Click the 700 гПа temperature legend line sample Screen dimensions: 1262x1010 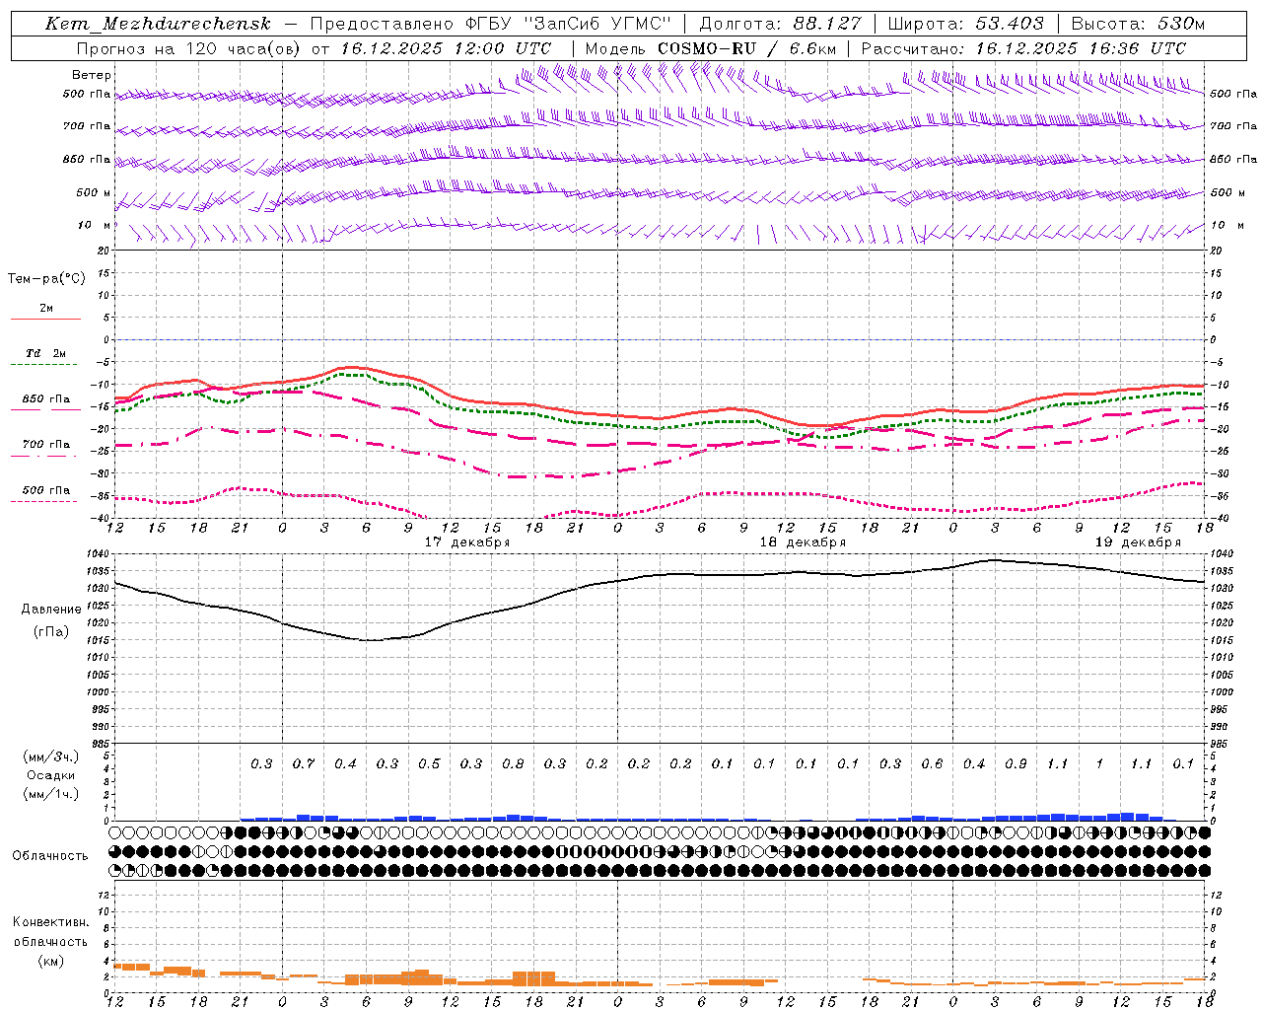(x=43, y=456)
